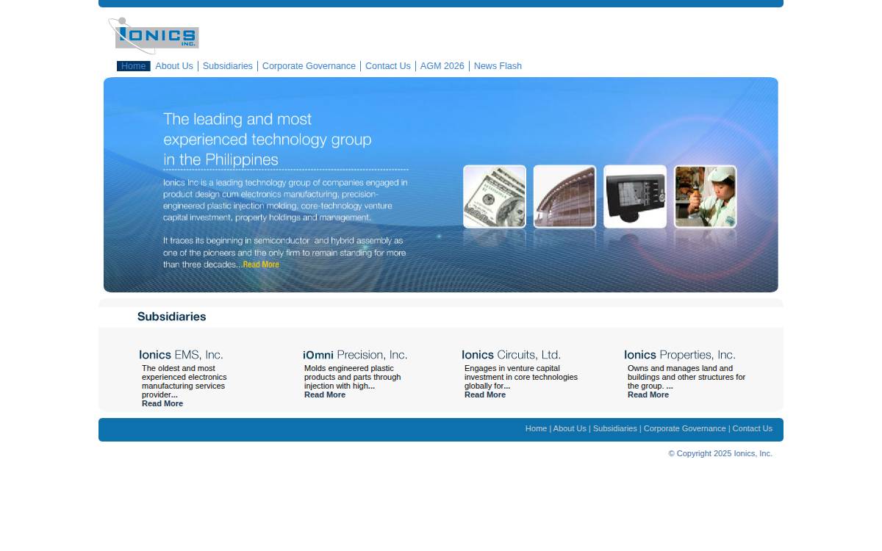
Task: Read More under iOmni Precision description
Action: coord(325,395)
